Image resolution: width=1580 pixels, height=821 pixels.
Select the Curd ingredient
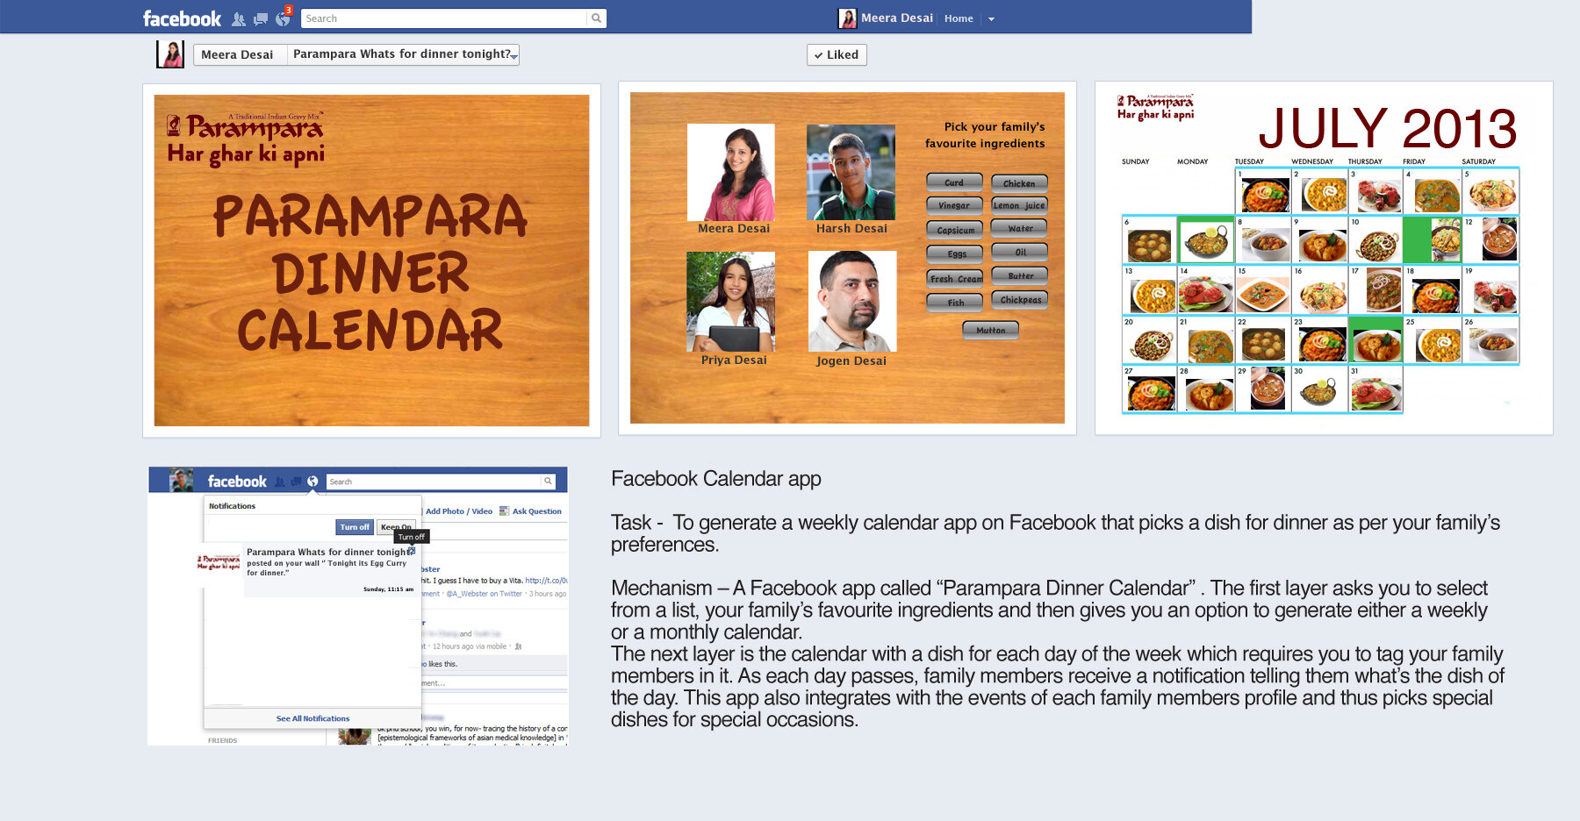point(954,182)
